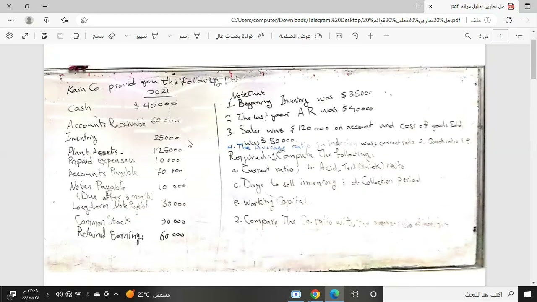
Task: Select the Draw (رسم) tool
Action: [x=190, y=36]
